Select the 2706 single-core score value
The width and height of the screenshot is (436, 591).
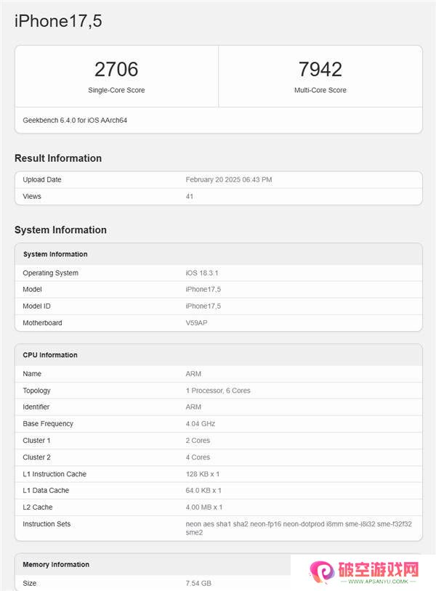pos(116,70)
